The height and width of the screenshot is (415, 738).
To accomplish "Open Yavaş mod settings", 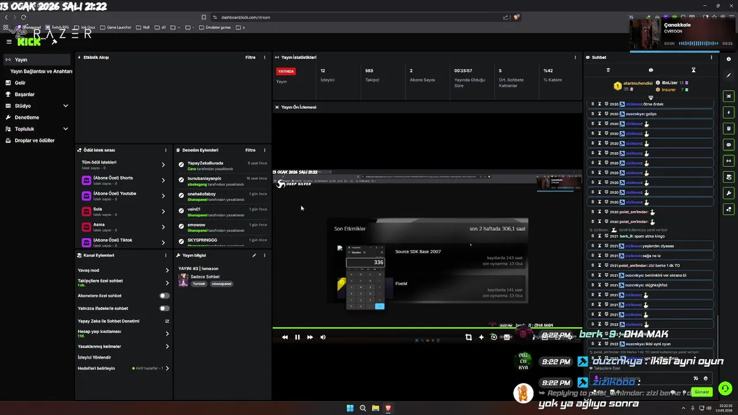I will 123,270.
